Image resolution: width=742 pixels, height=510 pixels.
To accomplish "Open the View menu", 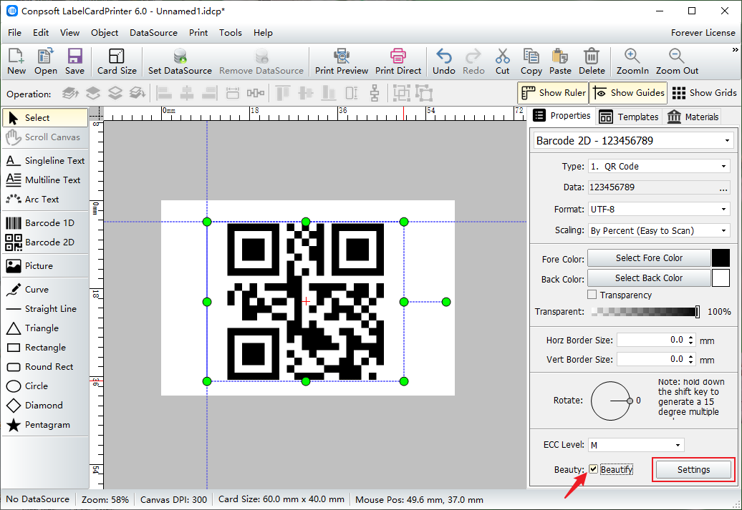I will (x=69, y=33).
